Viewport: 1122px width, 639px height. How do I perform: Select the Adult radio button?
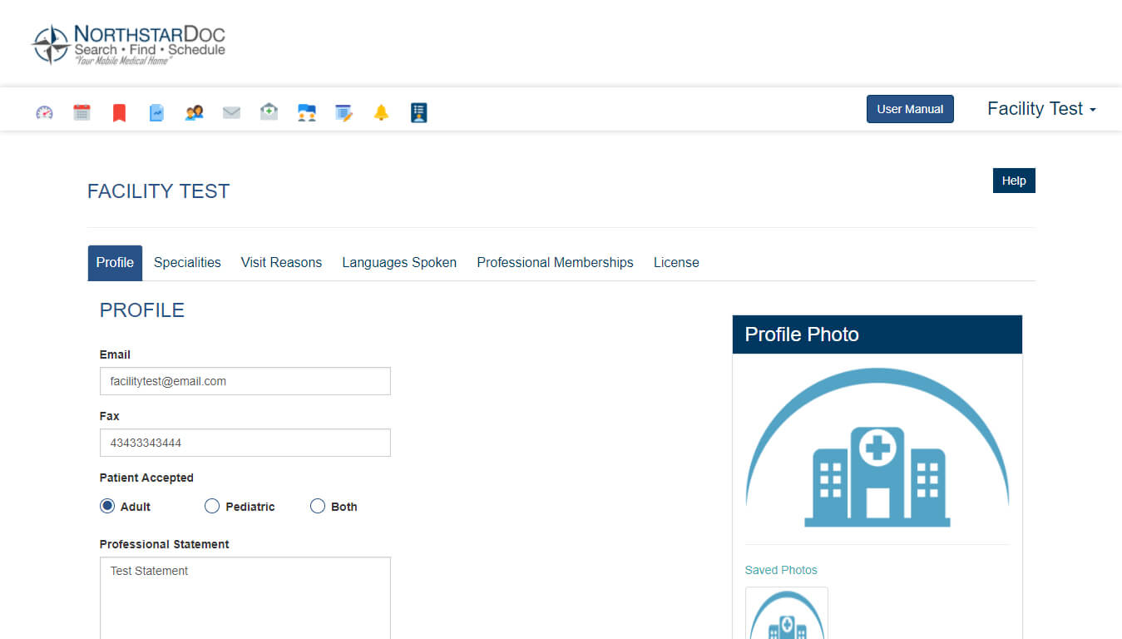pyautogui.click(x=107, y=506)
